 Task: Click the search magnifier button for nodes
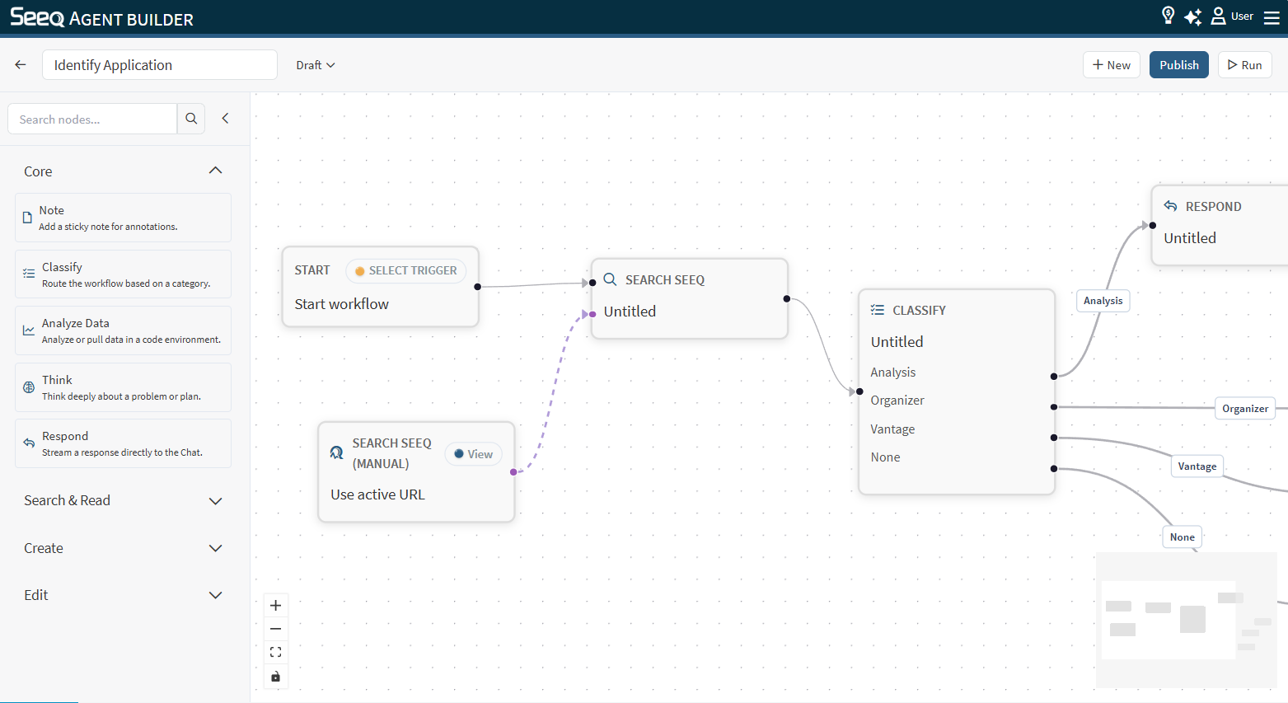click(191, 119)
